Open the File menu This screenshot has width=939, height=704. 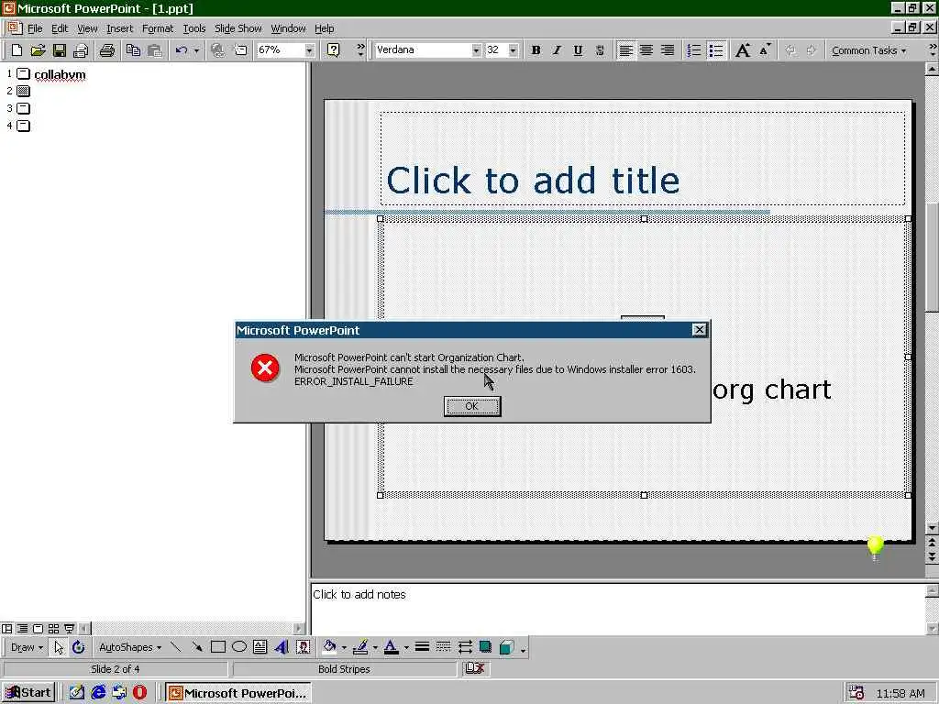coord(35,28)
